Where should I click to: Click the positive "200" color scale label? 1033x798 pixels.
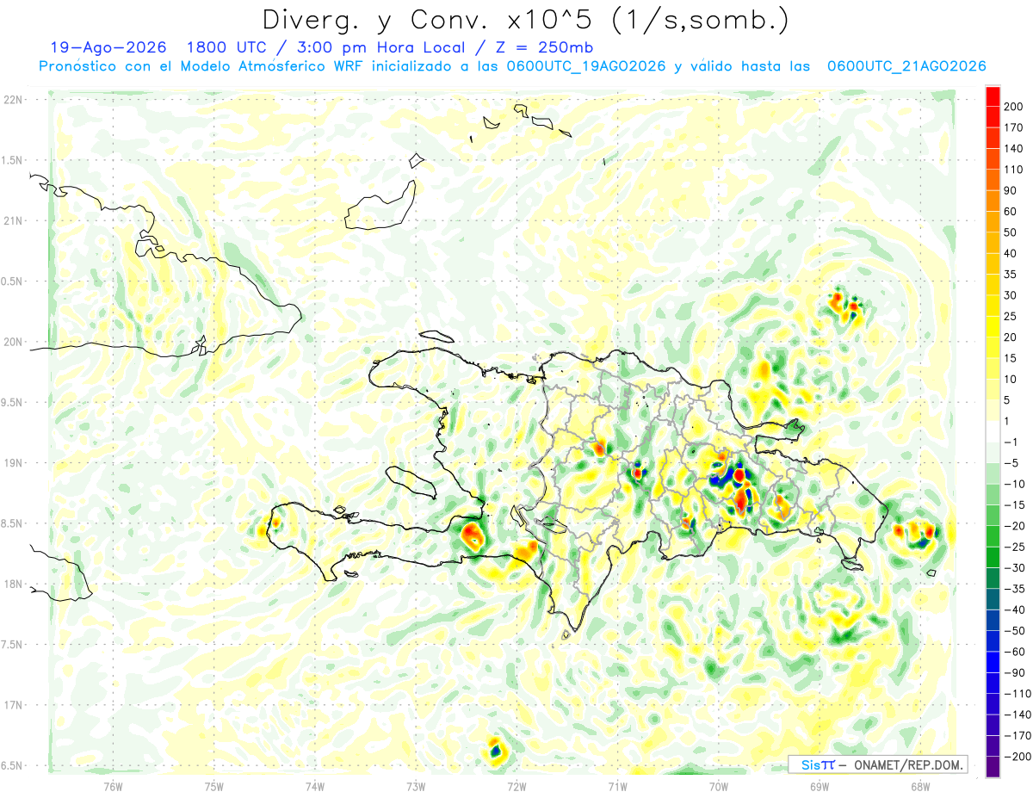1014,106
